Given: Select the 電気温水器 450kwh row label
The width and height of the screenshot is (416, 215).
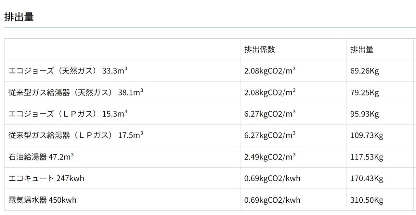Looking at the screenshot, I should [42, 200].
